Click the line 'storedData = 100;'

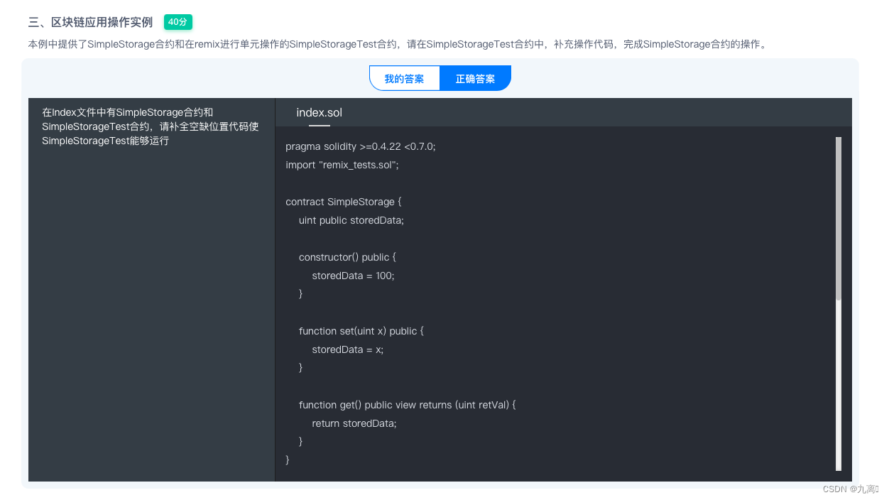353,276
